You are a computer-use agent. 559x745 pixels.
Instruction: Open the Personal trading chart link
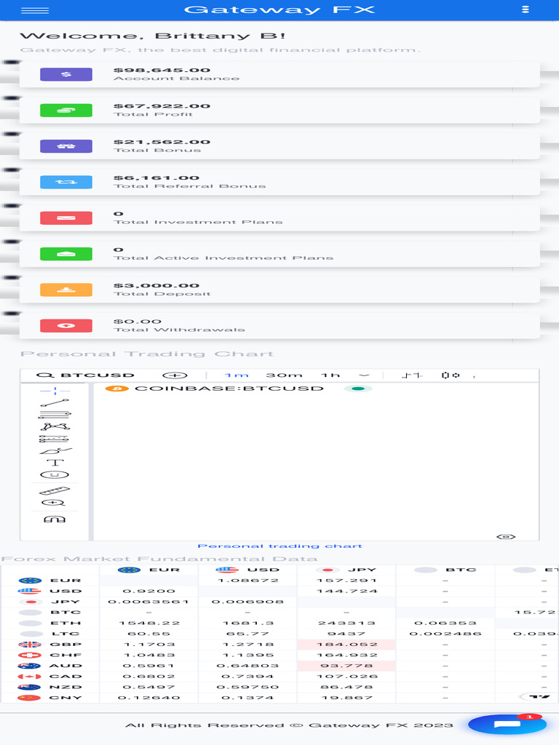[279, 546]
